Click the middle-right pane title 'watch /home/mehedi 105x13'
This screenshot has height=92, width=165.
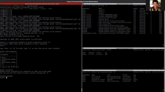pos(125,48)
